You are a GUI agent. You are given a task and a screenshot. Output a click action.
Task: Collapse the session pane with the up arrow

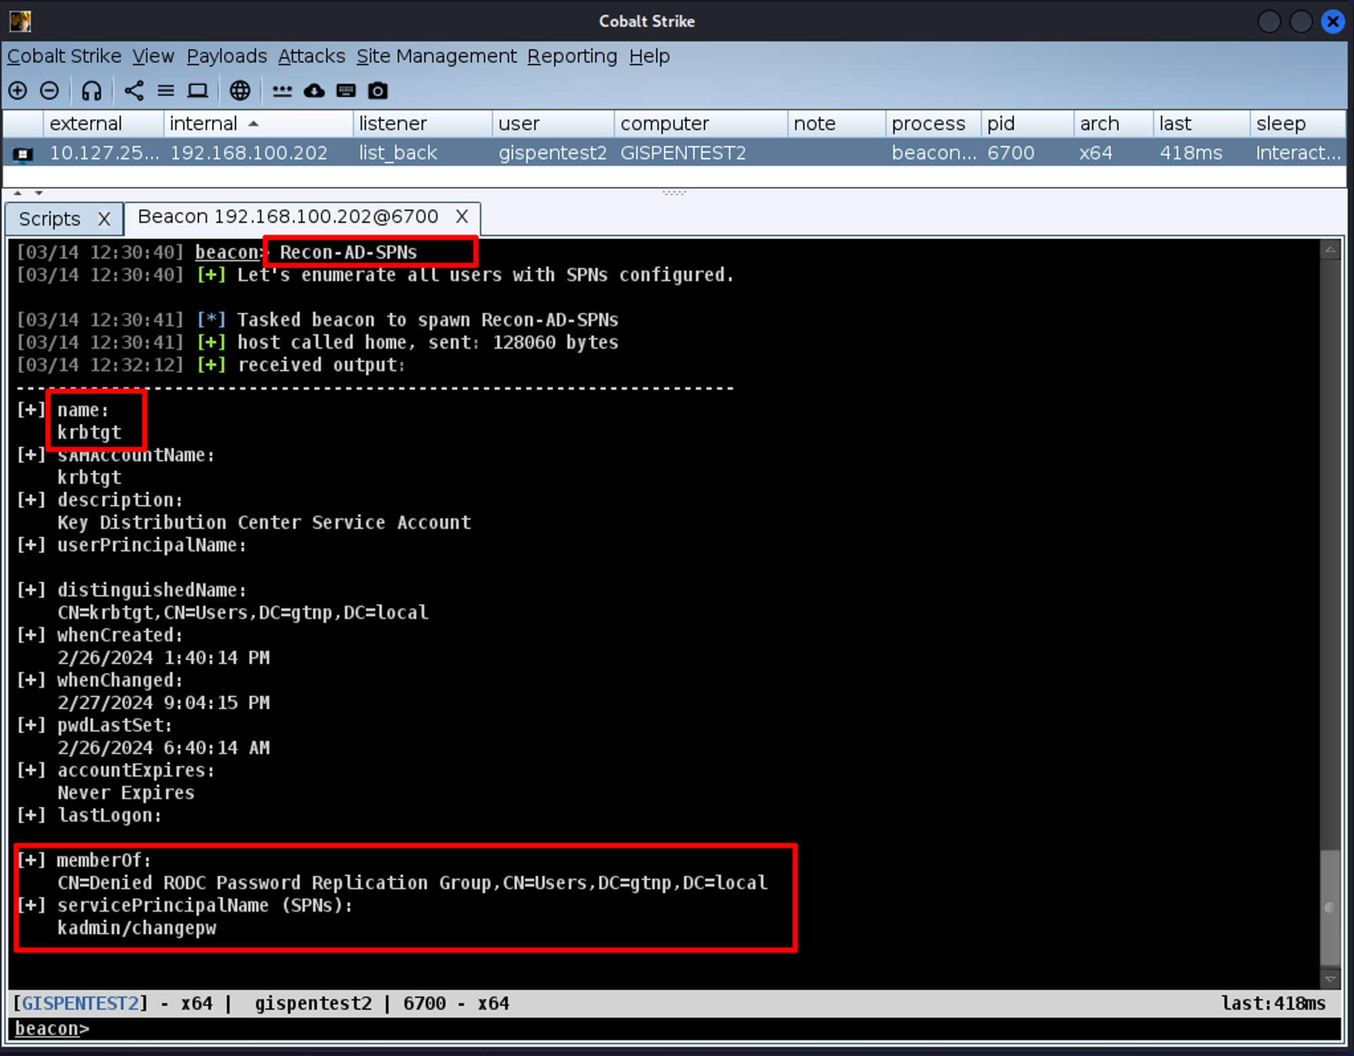coord(18,194)
